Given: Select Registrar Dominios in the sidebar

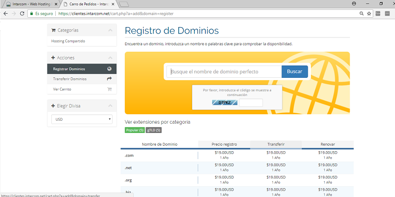Looking at the screenshot, I should (82, 69).
